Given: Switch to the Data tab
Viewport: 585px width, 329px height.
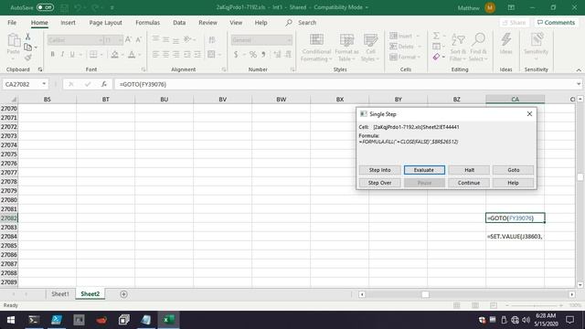Looking at the screenshot, I should (x=179, y=22).
